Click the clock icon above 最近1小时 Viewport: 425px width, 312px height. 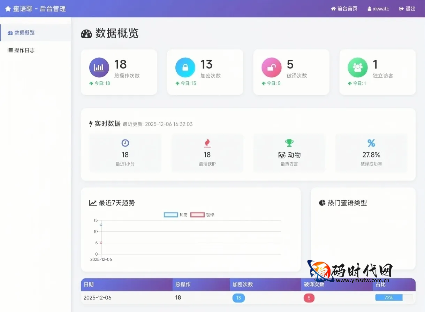(125, 143)
